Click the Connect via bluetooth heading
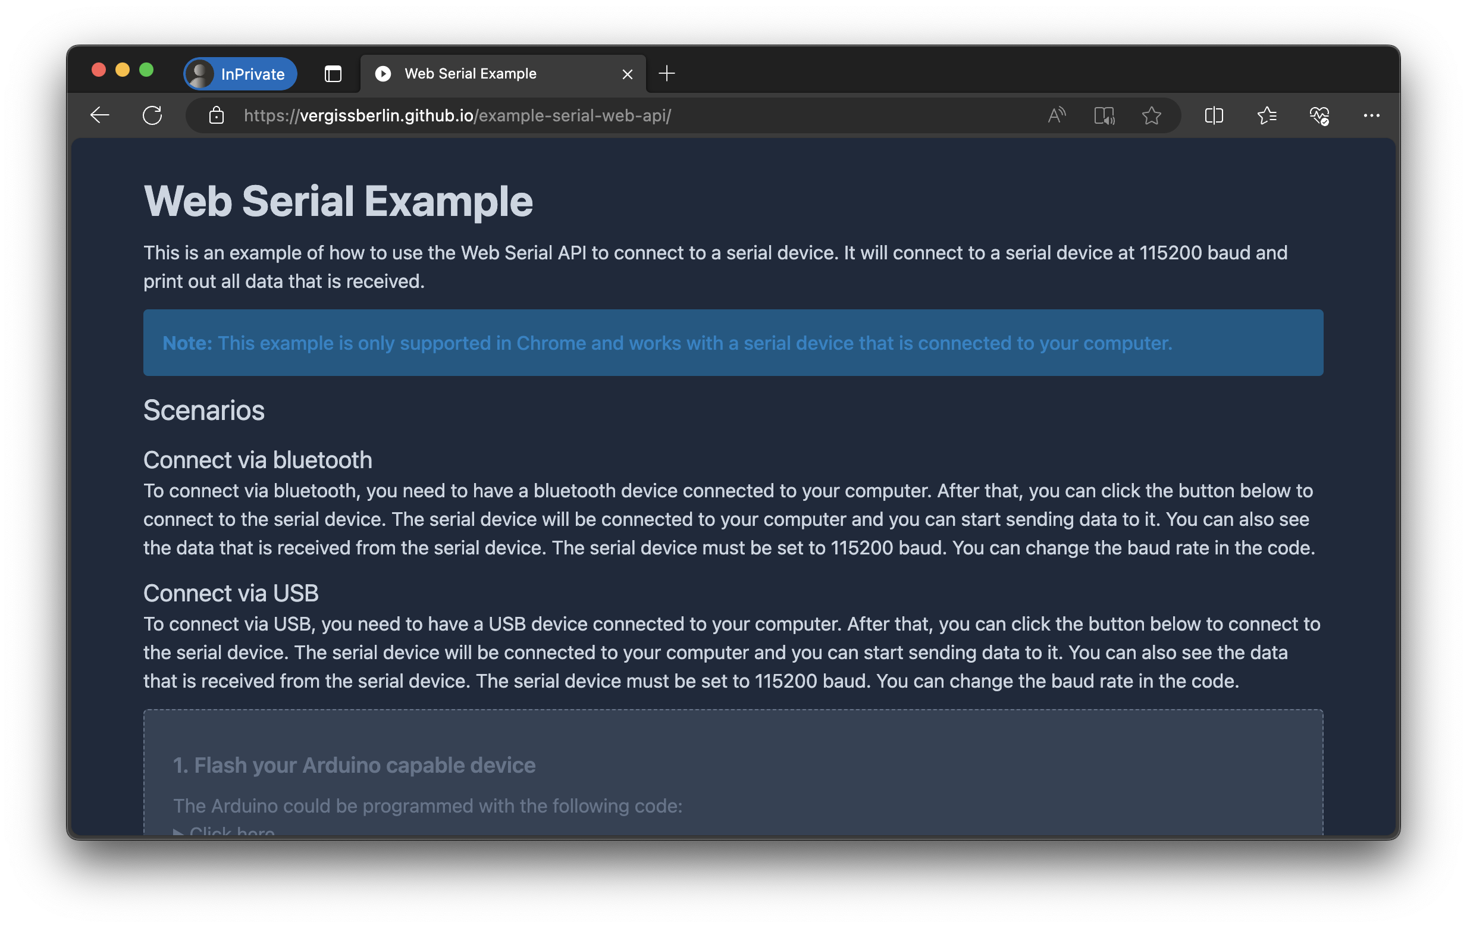Viewport: 1467px width, 928px height. click(257, 460)
